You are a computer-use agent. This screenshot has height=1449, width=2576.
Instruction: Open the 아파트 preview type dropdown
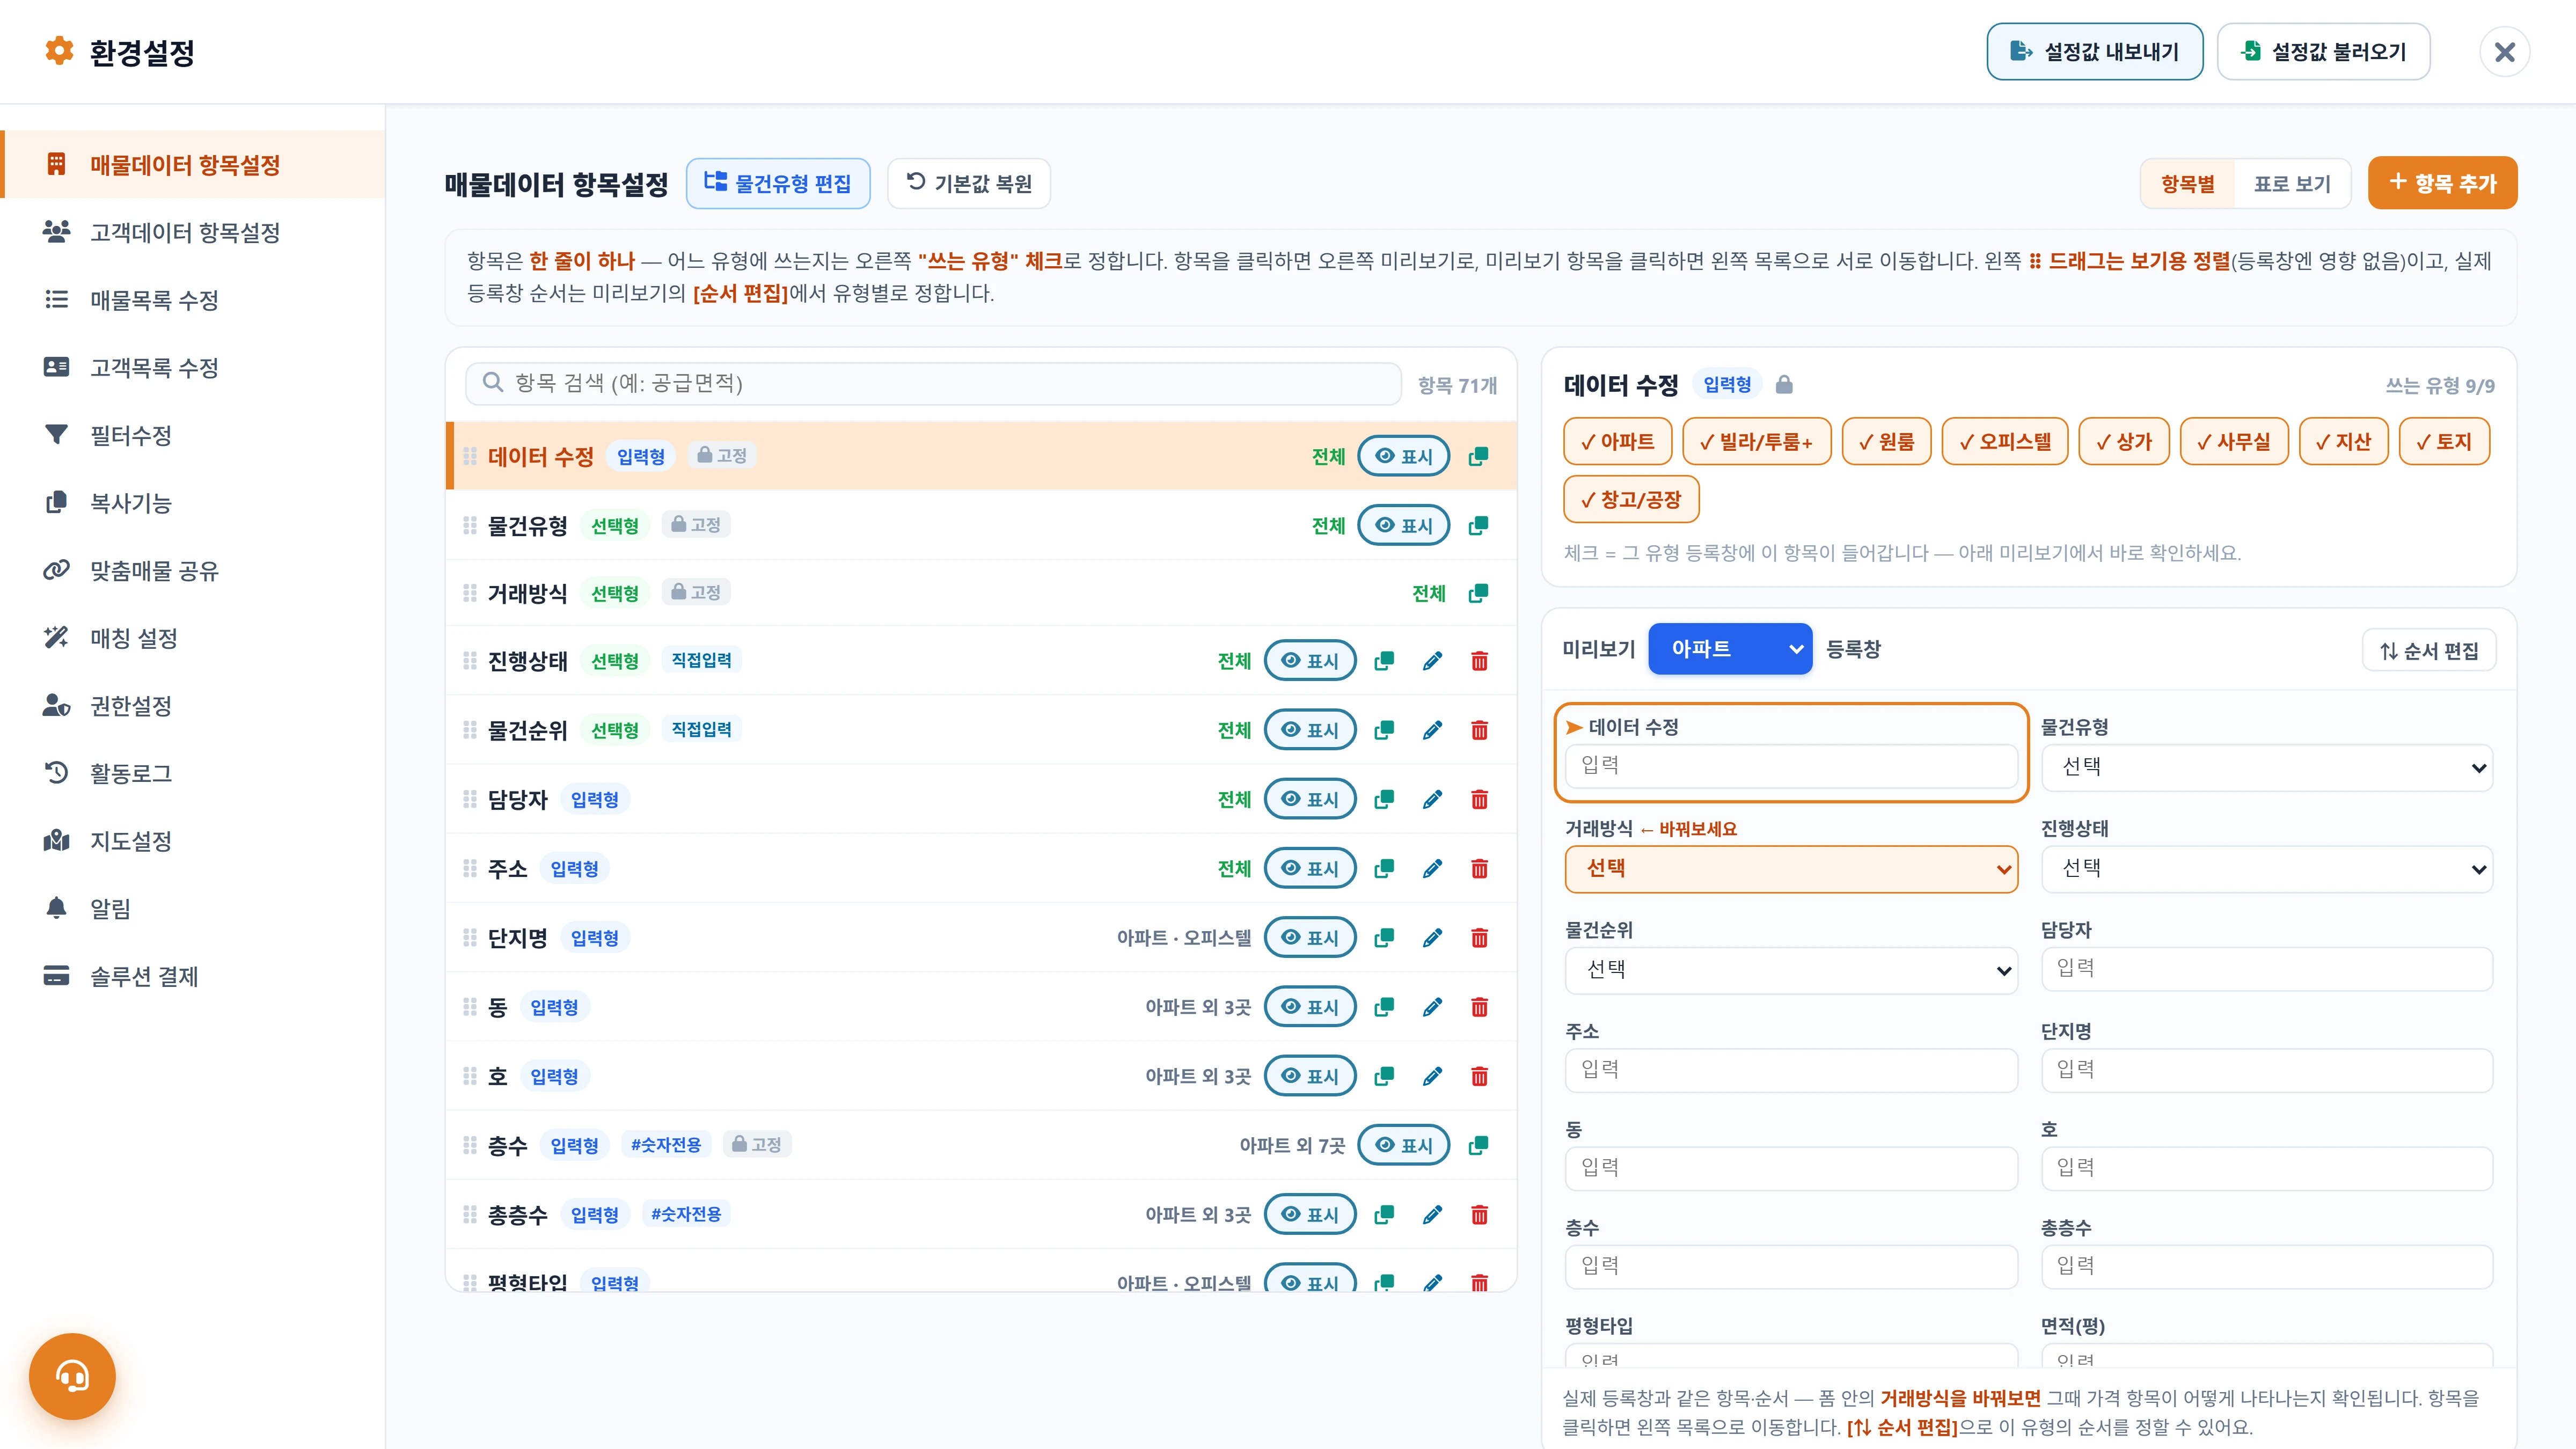1730,649
